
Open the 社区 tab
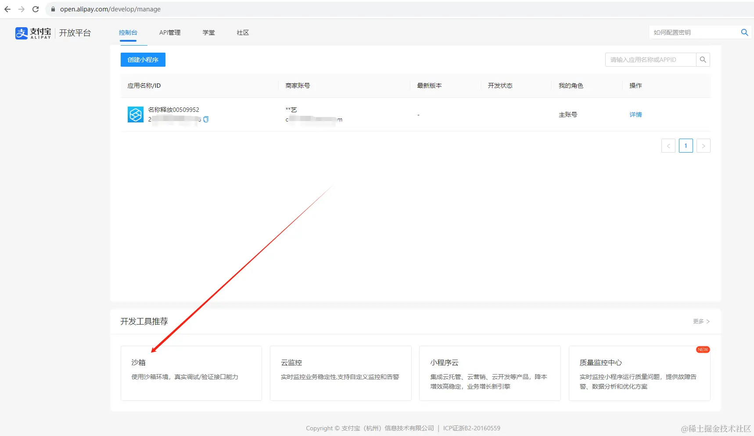(243, 32)
